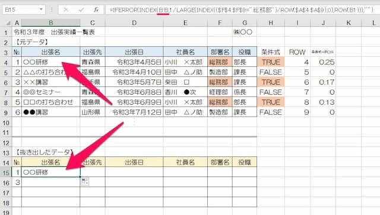The image size is (380, 215).
Task: Click cell ××講習 in row 6
Action: [51, 82]
